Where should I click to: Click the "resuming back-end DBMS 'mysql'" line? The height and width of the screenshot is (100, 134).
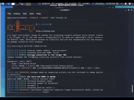(x=33, y=53)
